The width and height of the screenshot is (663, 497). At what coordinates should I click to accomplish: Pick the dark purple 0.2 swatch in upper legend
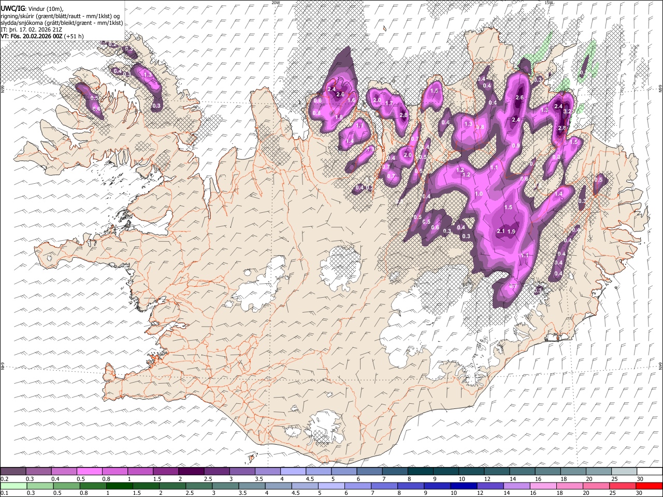tap(13, 472)
